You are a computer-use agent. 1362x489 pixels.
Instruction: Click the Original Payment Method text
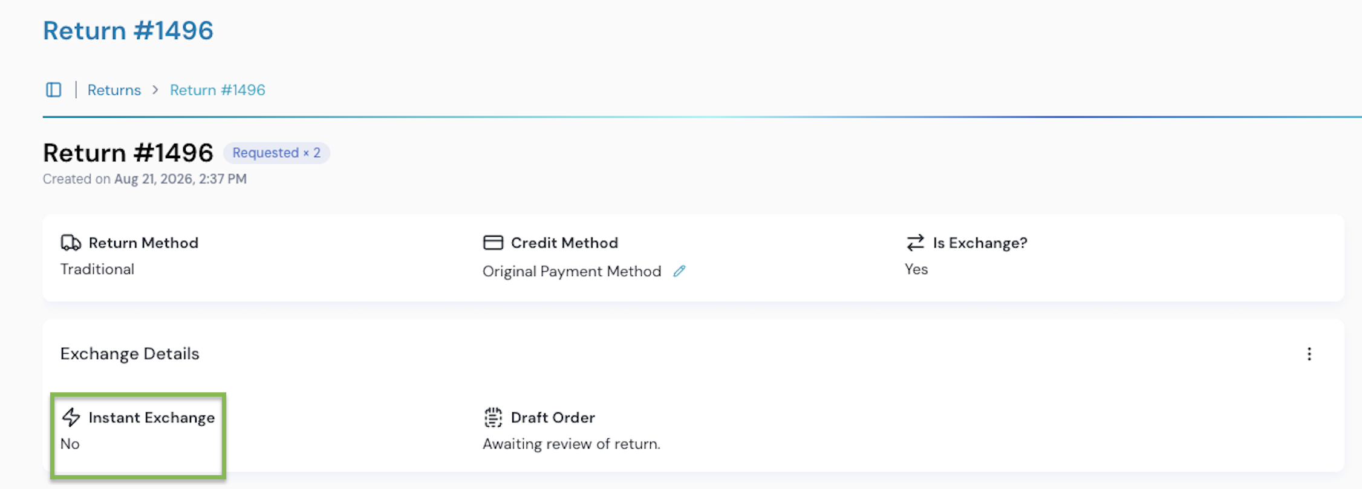click(572, 271)
